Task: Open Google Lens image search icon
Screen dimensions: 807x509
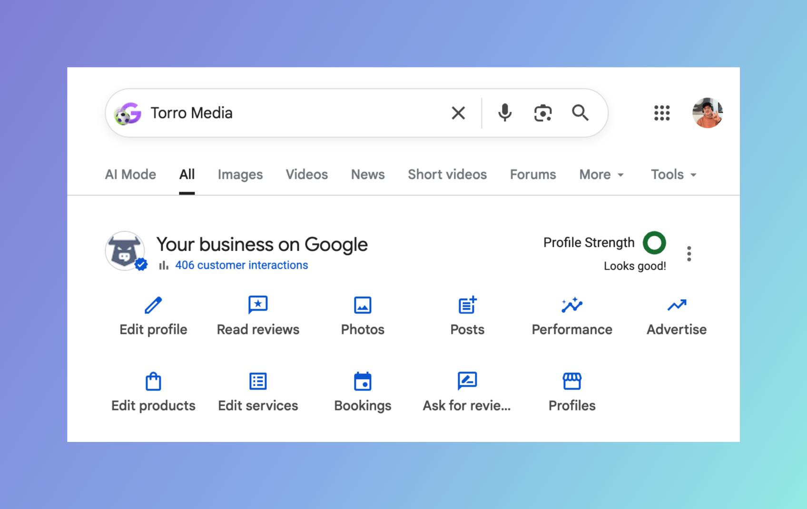Action: pyautogui.click(x=542, y=113)
